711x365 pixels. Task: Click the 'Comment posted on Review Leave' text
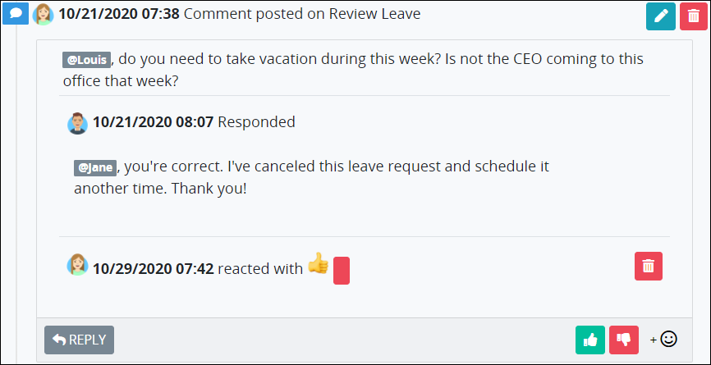tap(302, 14)
